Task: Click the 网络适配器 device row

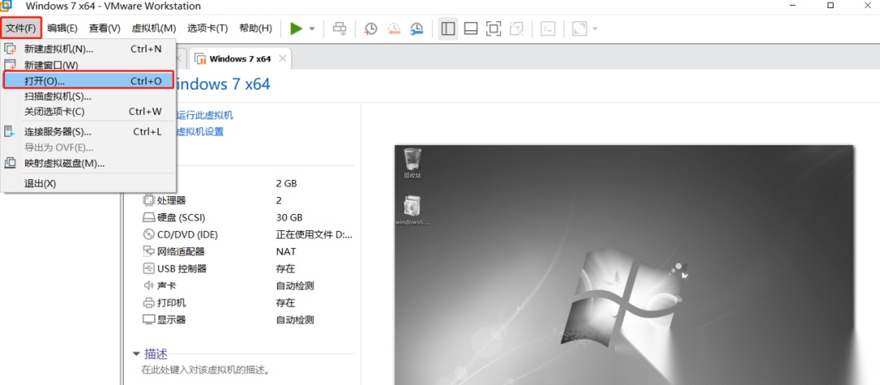Action: coord(247,252)
